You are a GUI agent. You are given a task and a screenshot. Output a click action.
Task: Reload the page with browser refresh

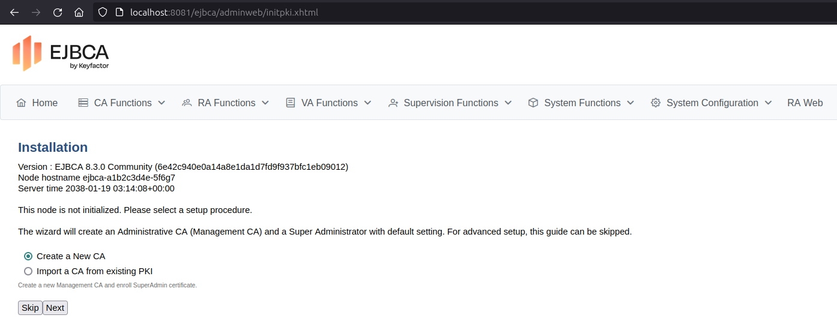58,13
